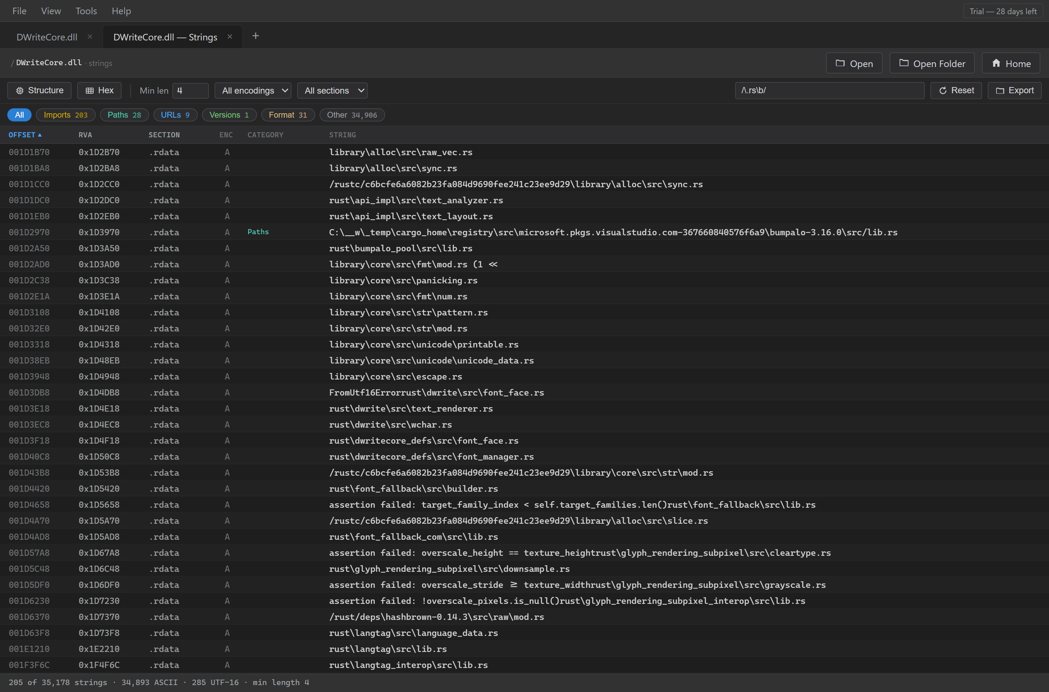Viewport: 1049px width, 692px height.
Task: Sort by OFFSET column header
Action: click(25, 135)
